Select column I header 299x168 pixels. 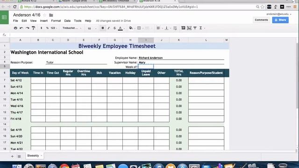click(x=146, y=40)
